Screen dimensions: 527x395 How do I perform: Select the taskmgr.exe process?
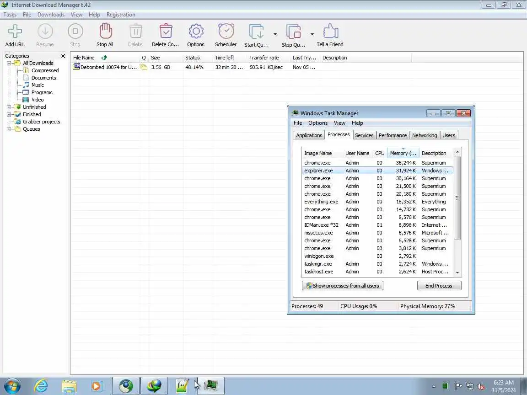point(377,264)
